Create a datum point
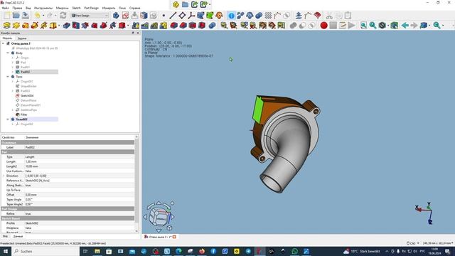The height and width of the screenshot is (256, 455). [164, 16]
